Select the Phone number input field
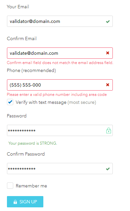The width and height of the screenshot is (130, 211). click(60, 85)
